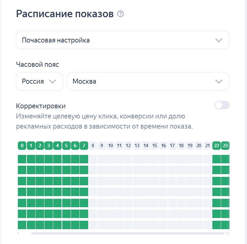This screenshot has width=247, height=244.
Task: Click the help icon beside Расписание показов
Action: point(120,14)
